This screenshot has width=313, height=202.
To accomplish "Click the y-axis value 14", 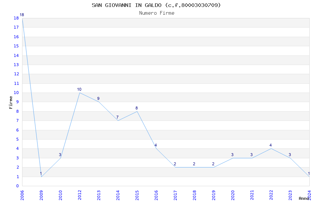I will [16, 55].
